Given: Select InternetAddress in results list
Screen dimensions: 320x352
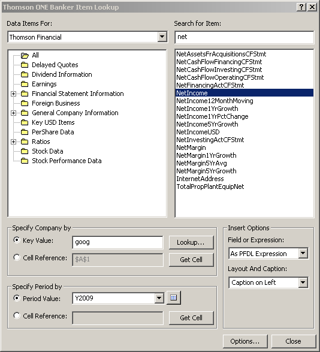Looking at the screenshot, I should 244,179.
